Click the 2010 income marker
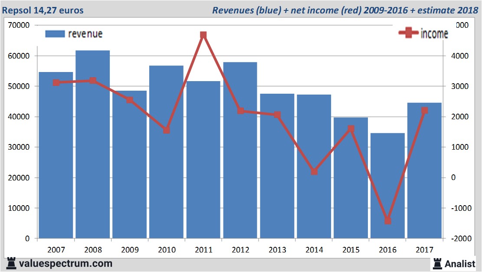 (x=167, y=130)
